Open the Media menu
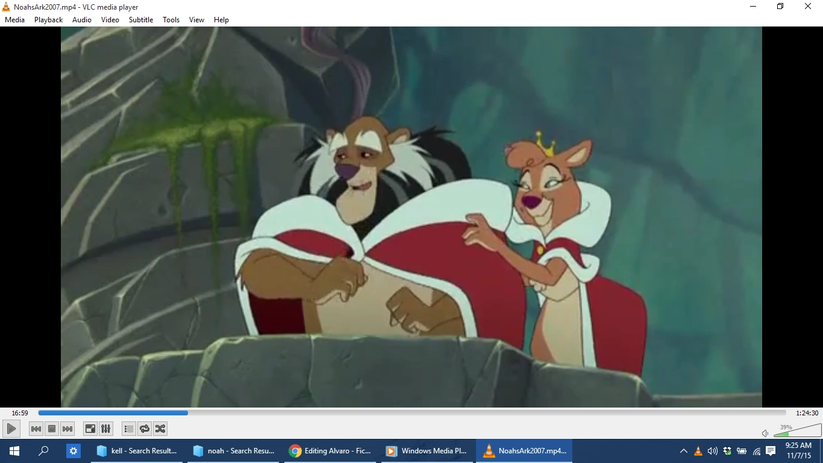Viewport: 823px width, 463px height. pos(14,20)
